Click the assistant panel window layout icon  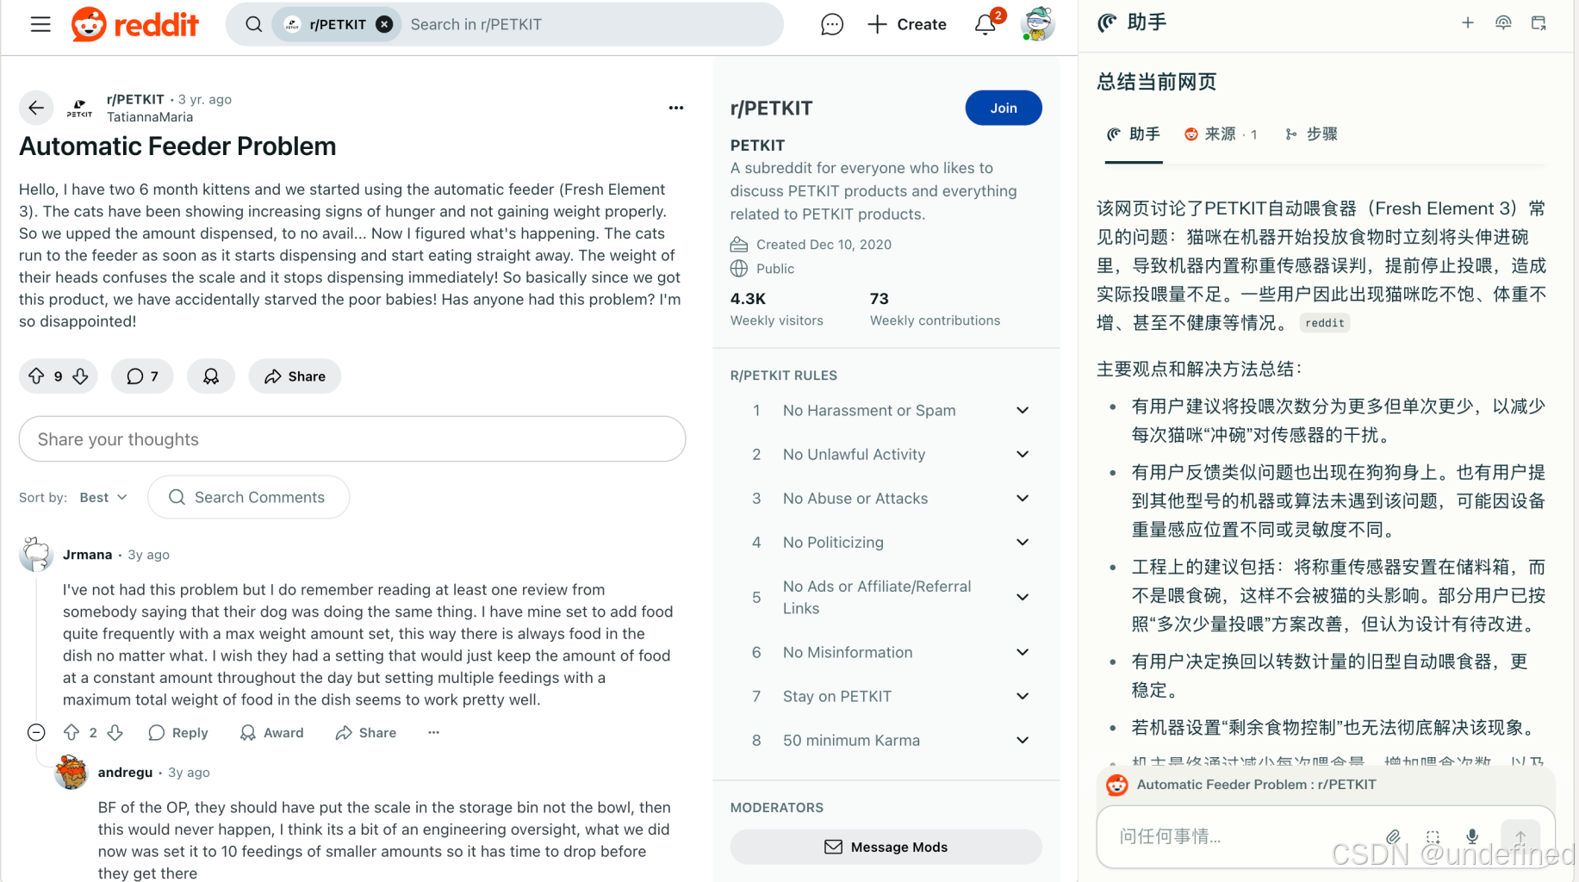point(1539,23)
